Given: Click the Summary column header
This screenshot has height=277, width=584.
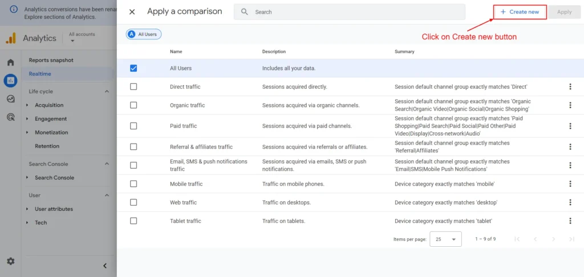Looking at the screenshot, I should pyautogui.click(x=404, y=52).
